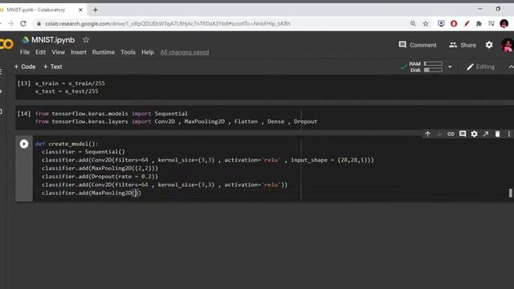Viewport: 514px width, 289px height.
Task: Restore down the browser window
Action: pos(498,9)
